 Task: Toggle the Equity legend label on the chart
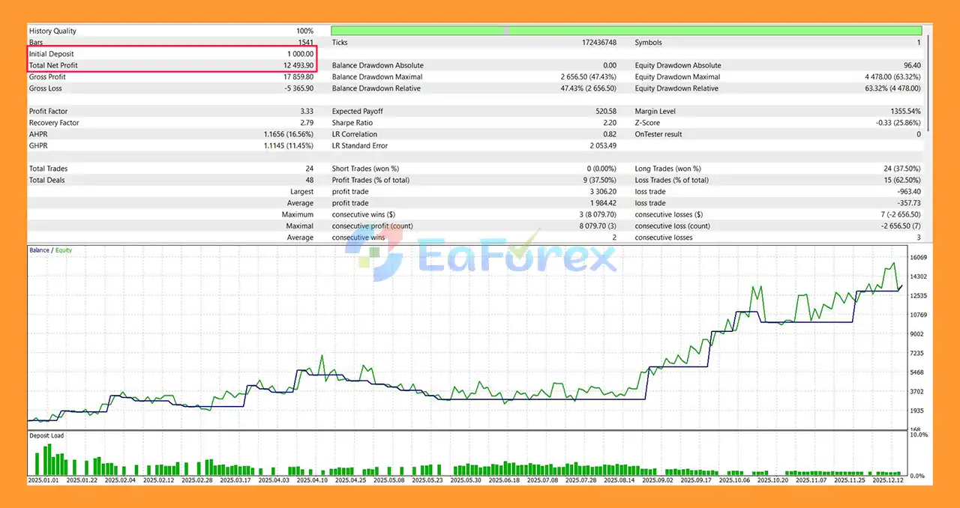[63, 250]
